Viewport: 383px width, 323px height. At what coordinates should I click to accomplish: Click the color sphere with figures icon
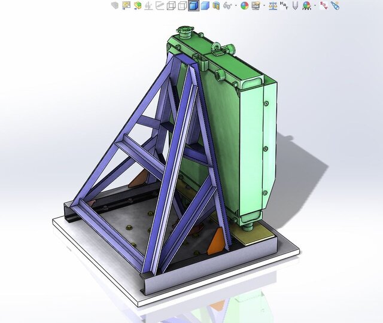[306, 5]
